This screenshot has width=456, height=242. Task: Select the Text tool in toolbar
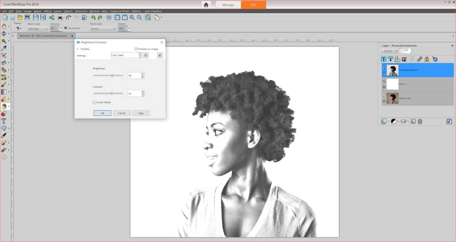(x=4, y=121)
